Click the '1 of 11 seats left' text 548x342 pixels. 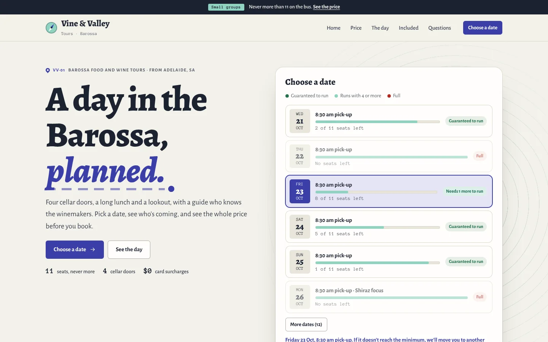339,269
